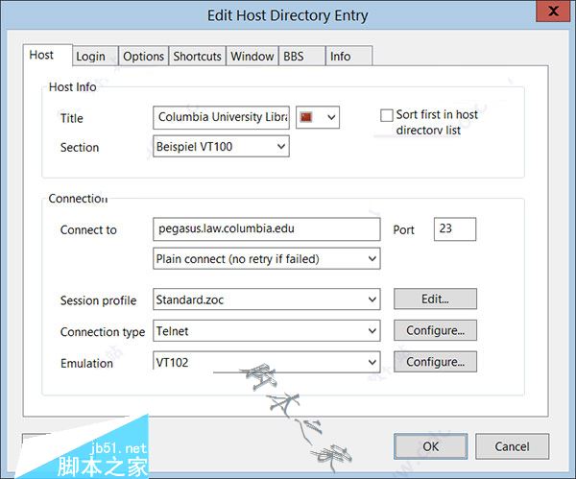The width and height of the screenshot is (576, 479).
Task: Click the Title text field
Action: pos(221,117)
